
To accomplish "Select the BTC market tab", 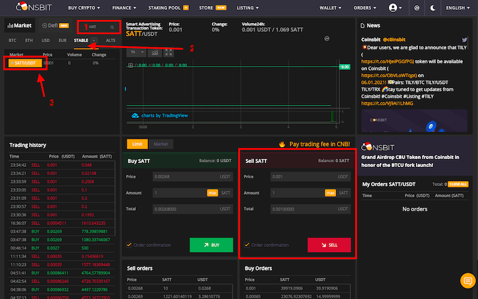I will click(13, 40).
